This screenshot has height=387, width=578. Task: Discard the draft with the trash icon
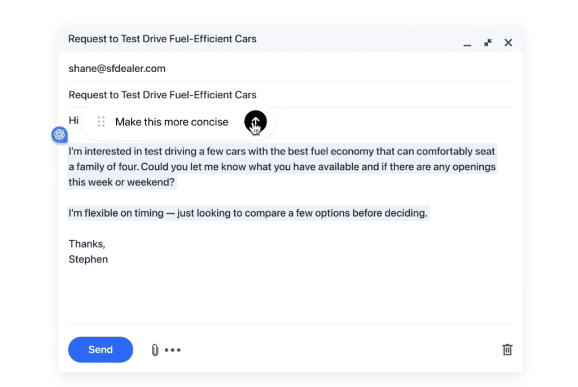pos(507,350)
